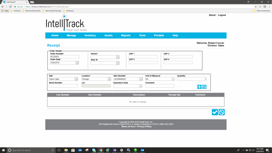Click the cancel receipt icon near the checkmark
The image size is (272, 153).
(x=222, y=112)
